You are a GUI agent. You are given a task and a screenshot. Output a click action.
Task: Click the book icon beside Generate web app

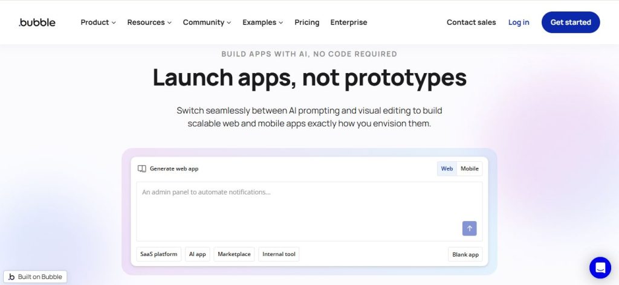[x=142, y=168]
